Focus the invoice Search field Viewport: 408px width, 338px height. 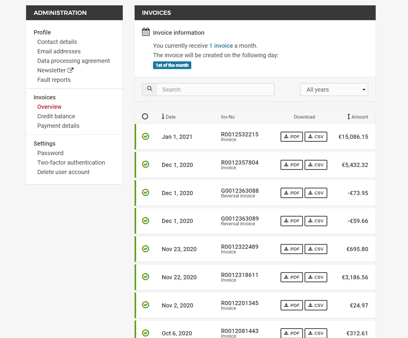point(215,90)
